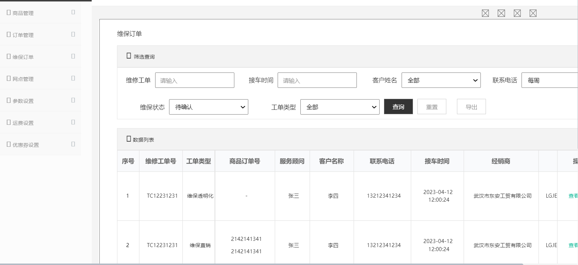578x265 pixels.
Task: Click the 接车时间 column header in table
Action: point(437,161)
